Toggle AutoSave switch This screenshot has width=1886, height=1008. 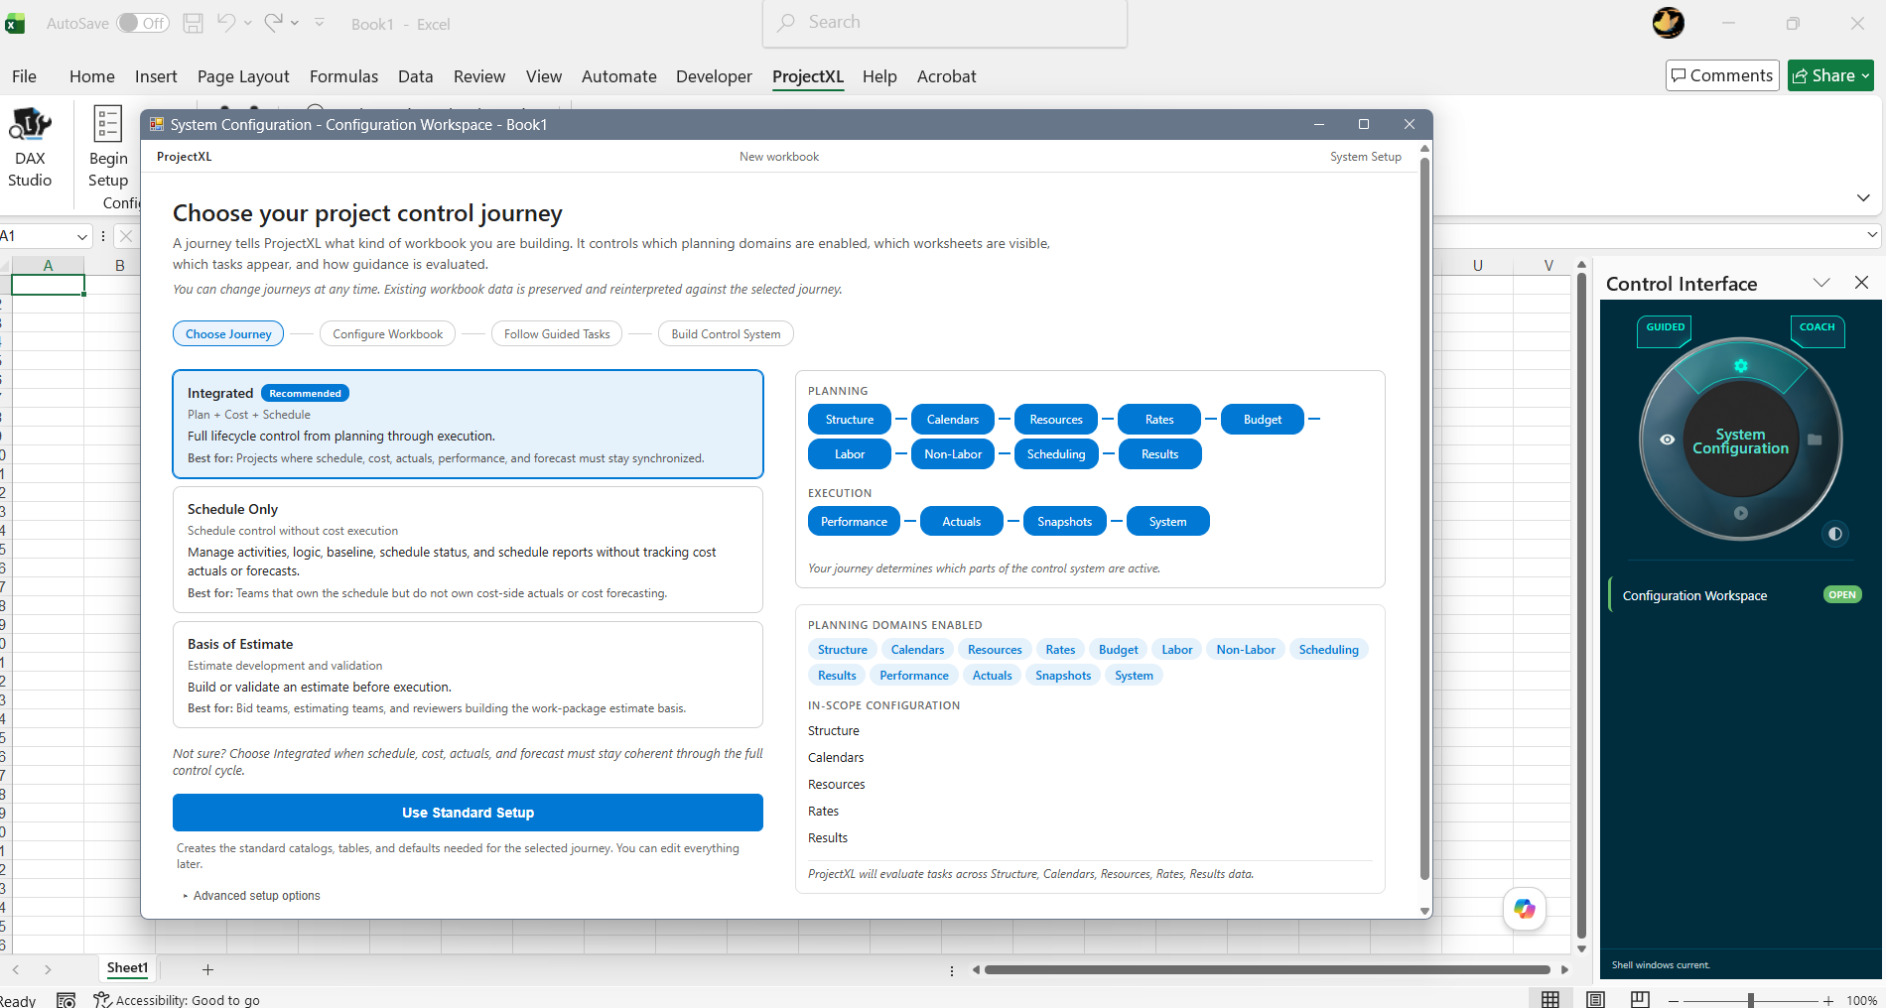pyautogui.click(x=143, y=23)
